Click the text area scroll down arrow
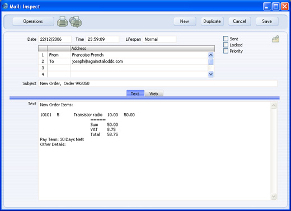 pyautogui.click(x=274, y=196)
